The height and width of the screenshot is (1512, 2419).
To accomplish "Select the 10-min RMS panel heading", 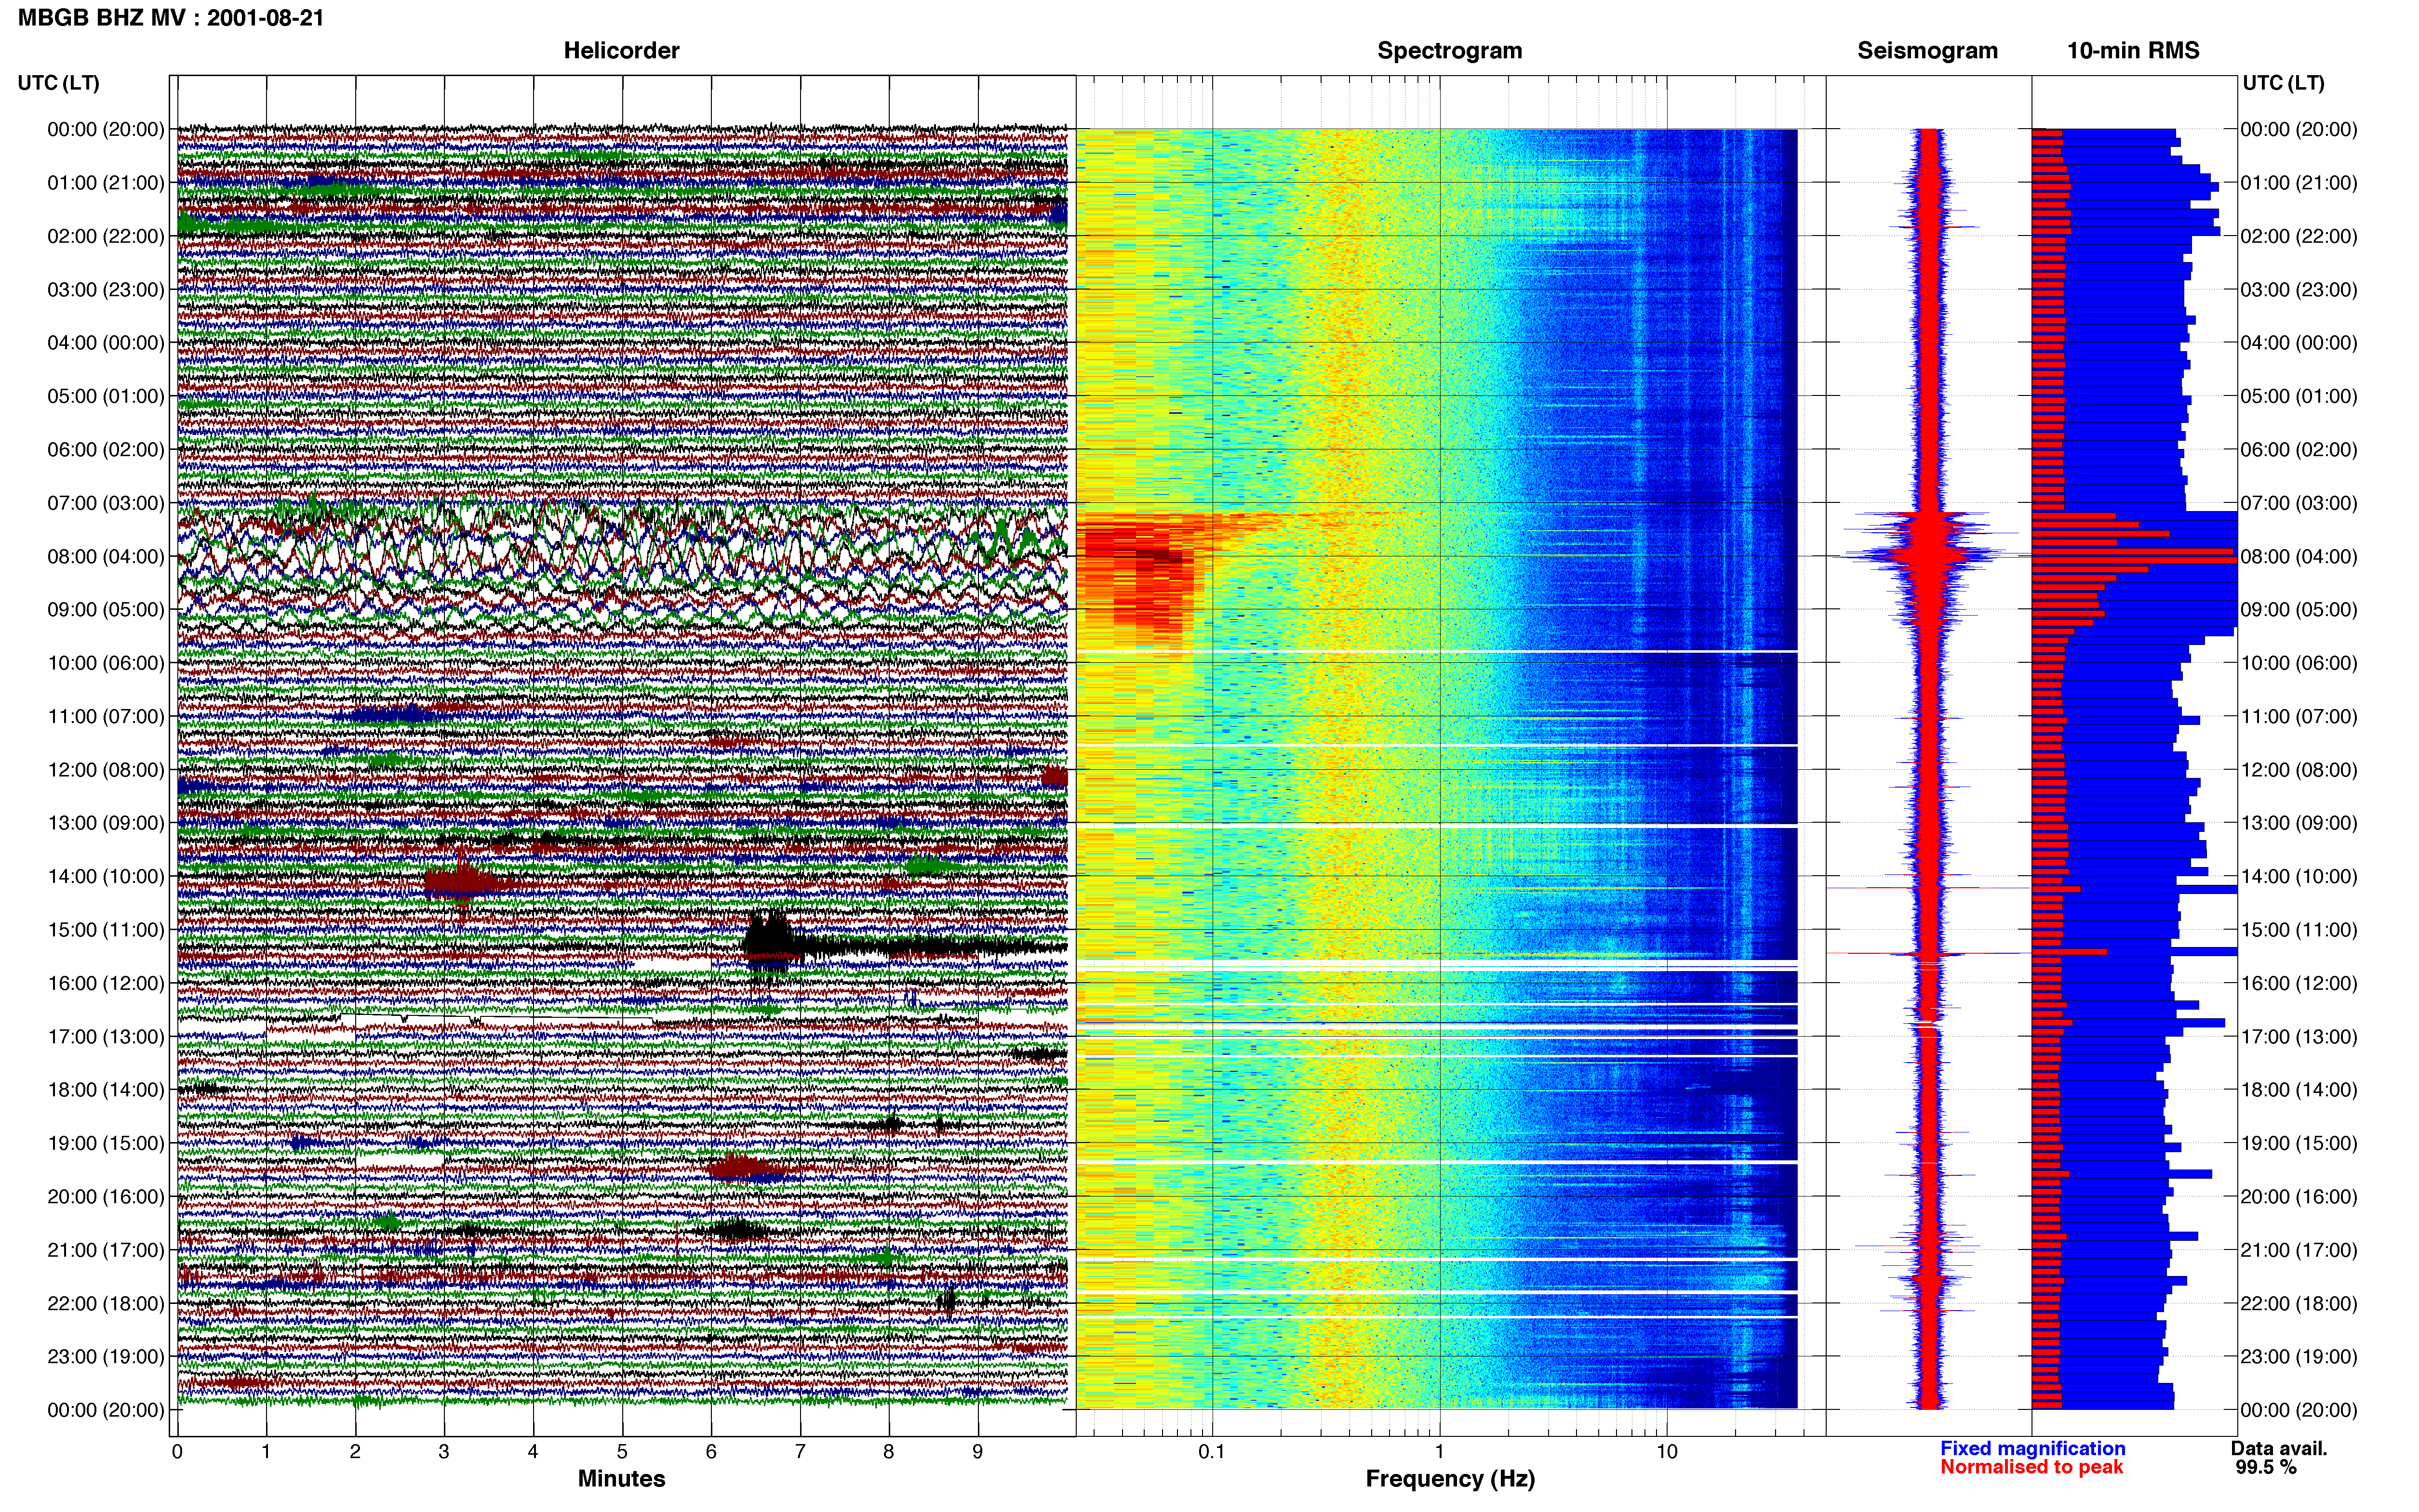I will (x=2133, y=50).
